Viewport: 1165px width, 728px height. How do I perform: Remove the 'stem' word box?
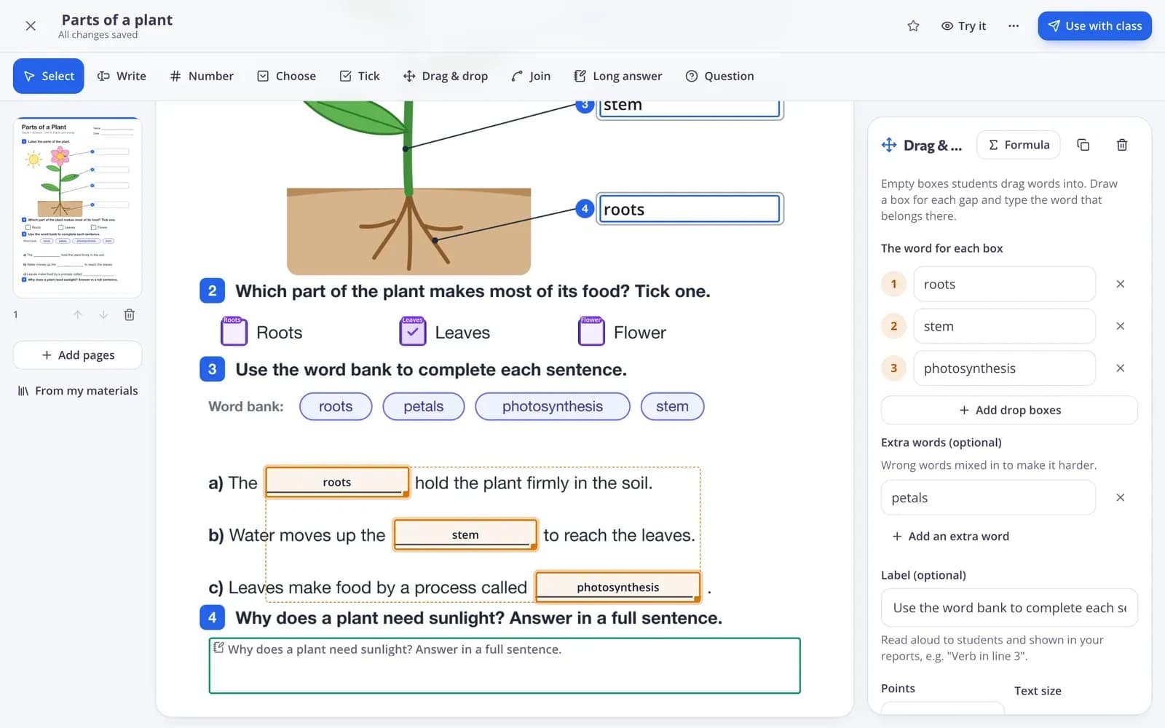(1121, 326)
